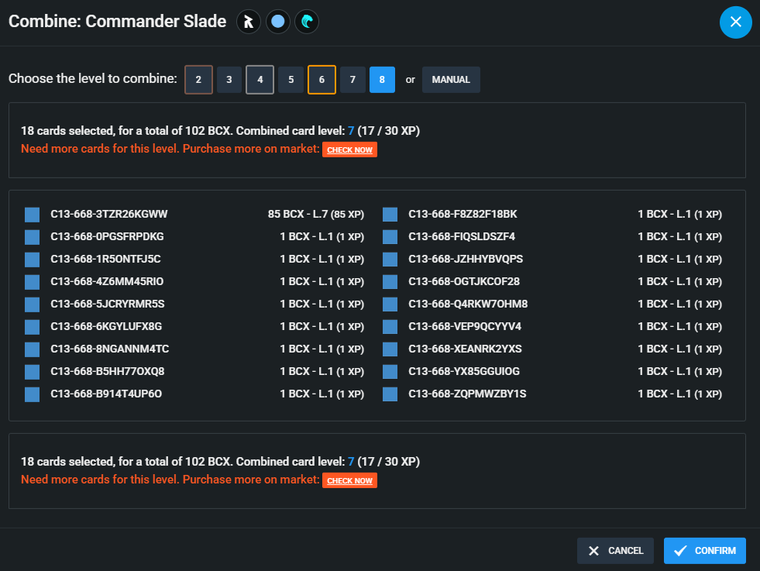Viewport: 760px width, 571px height.
Task: Pick level 6 to combine
Action: (322, 80)
